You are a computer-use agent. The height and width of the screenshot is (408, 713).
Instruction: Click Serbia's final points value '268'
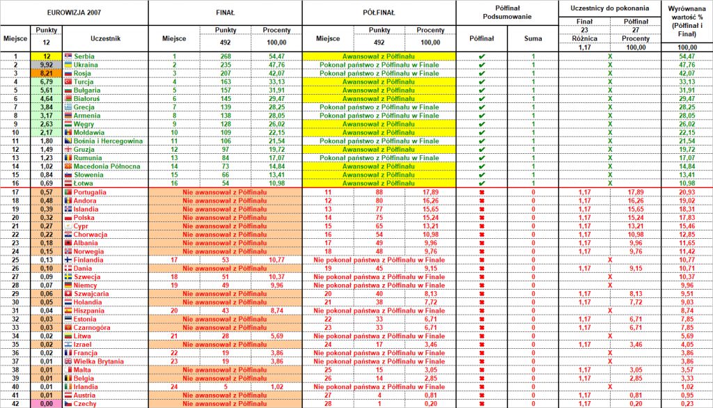click(226, 56)
